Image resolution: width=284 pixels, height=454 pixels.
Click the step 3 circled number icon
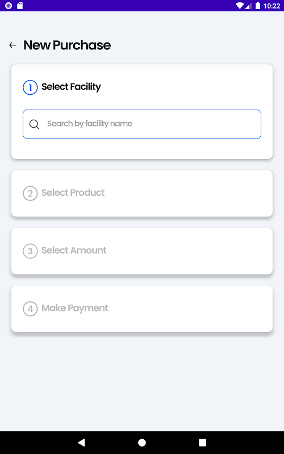[30, 251]
